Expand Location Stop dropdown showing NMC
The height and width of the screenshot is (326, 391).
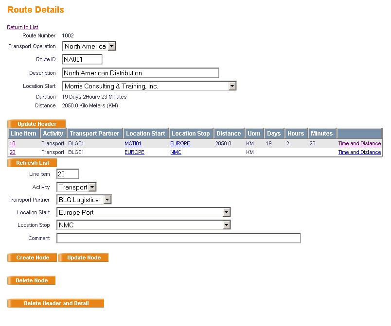(143, 225)
